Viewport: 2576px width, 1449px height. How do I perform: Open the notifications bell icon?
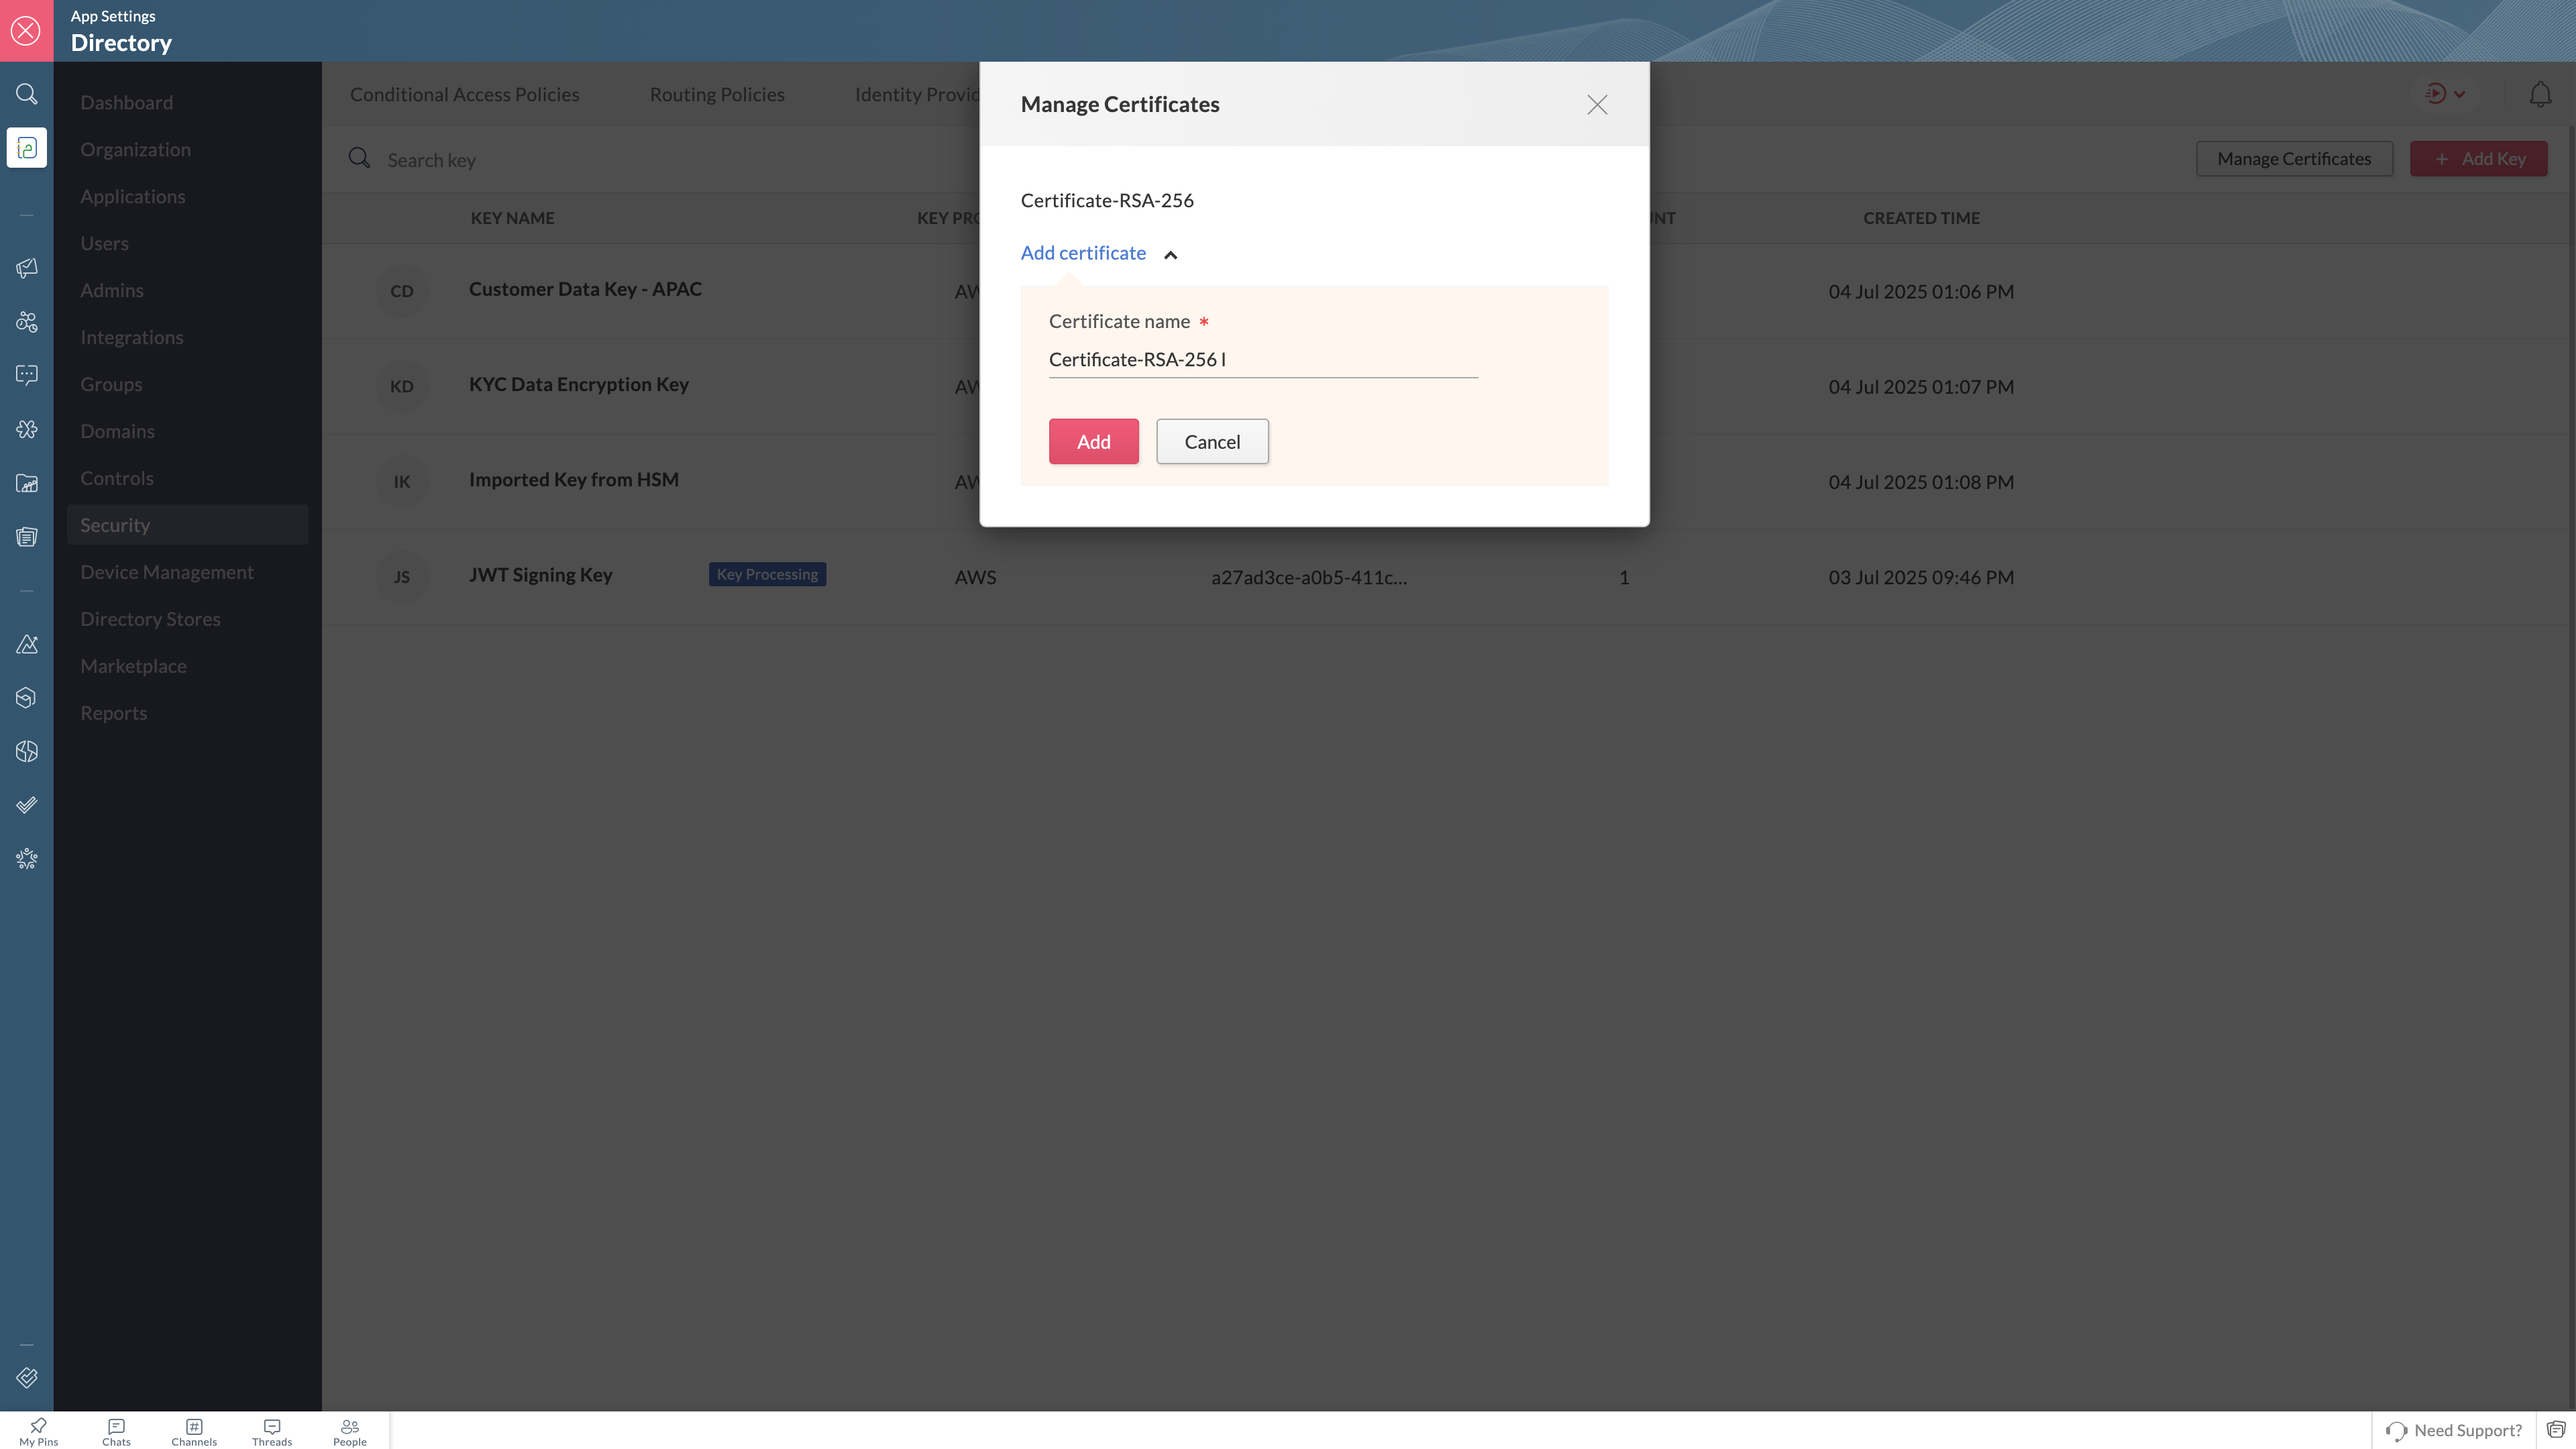click(2540, 94)
